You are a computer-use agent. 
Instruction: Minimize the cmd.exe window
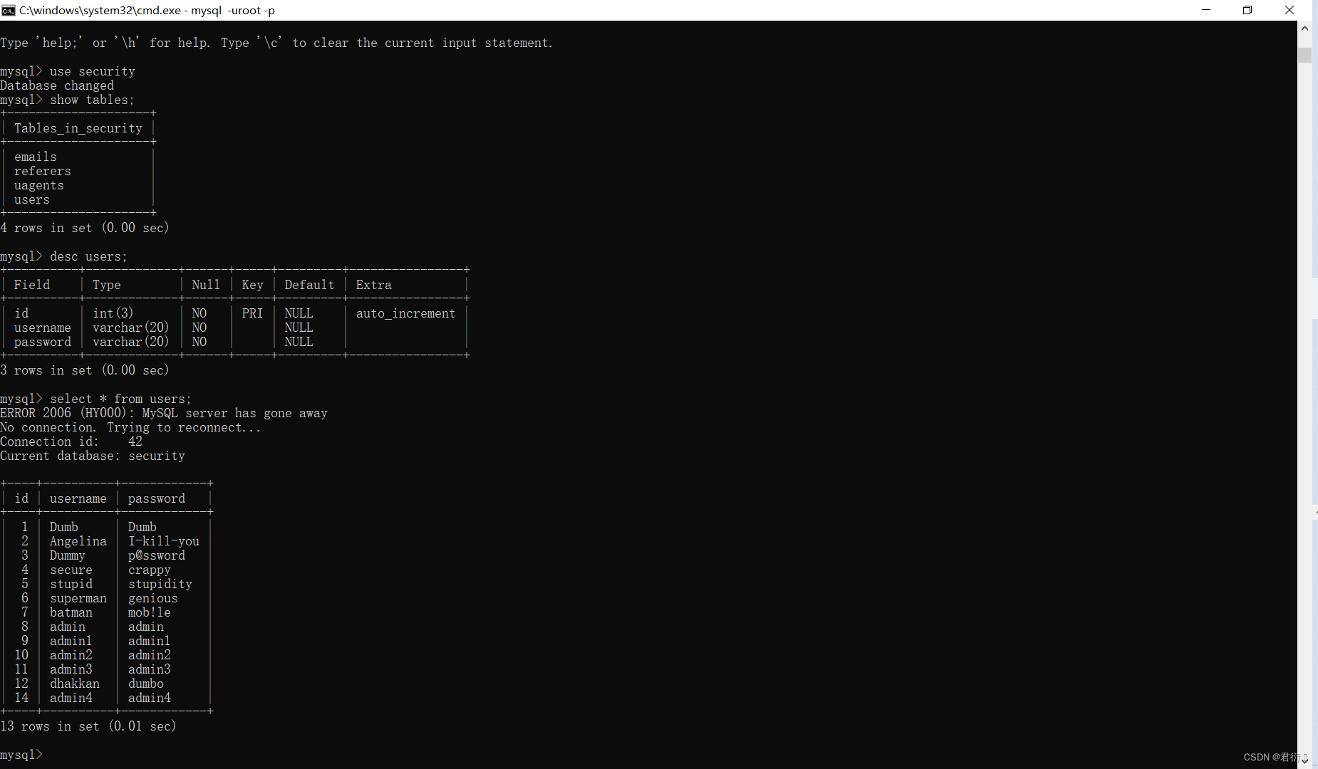[1206, 10]
